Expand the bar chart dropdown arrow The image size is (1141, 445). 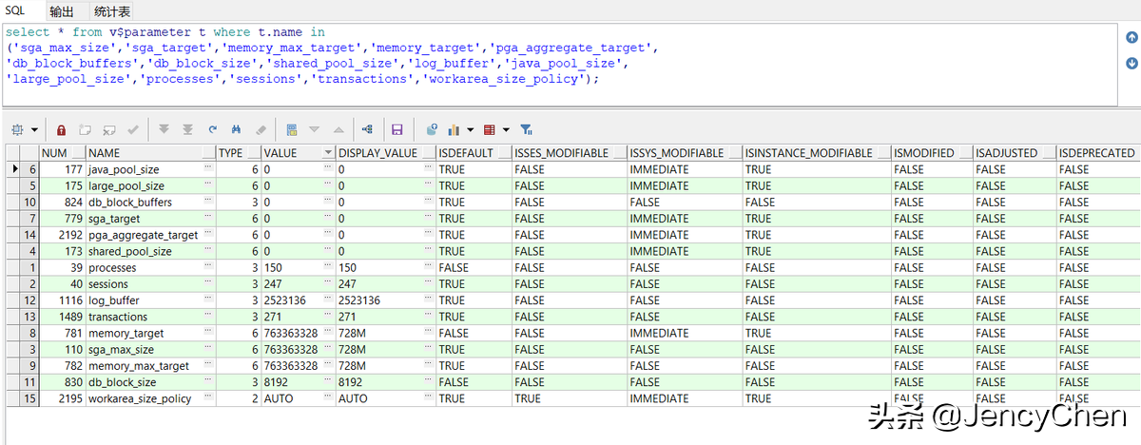tap(470, 129)
